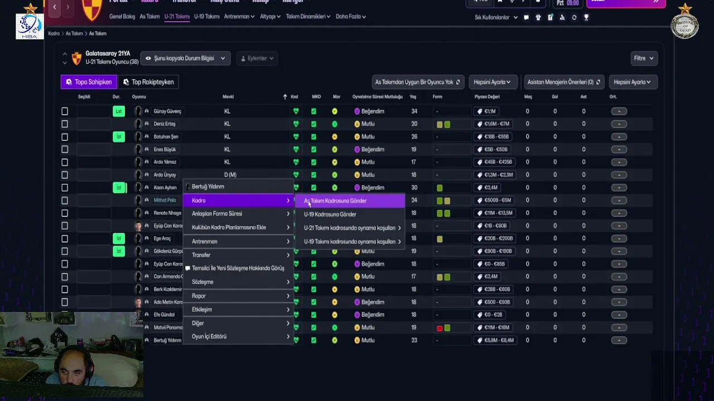The image size is (714, 401).
Task: Click the ascending sort arrow next to Mevki
Action: pos(285,97)
